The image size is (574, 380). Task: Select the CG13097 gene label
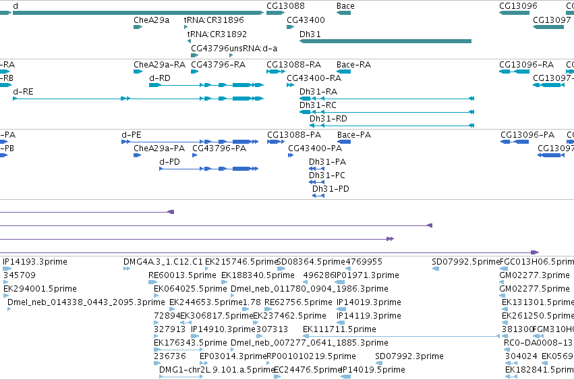click(x=552, y=20)
